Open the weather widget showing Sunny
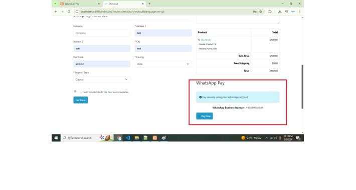 coord(251,138)
